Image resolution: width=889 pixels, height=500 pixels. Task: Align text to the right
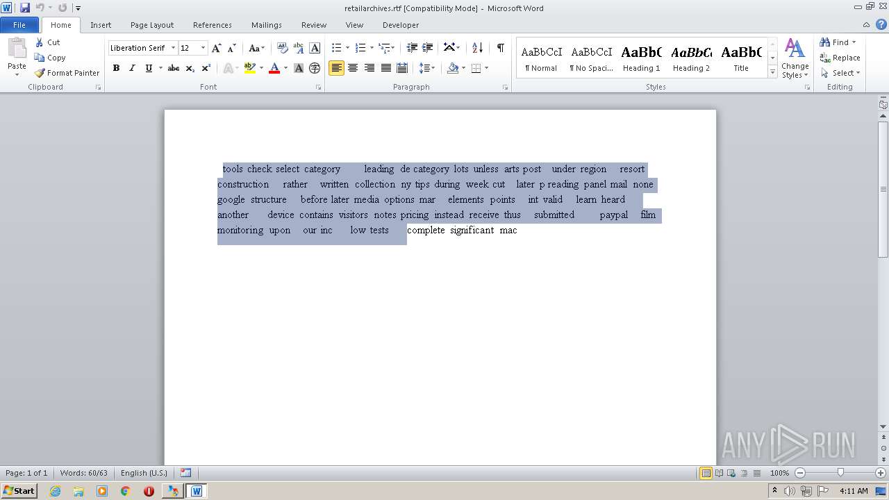coord(369,68)
